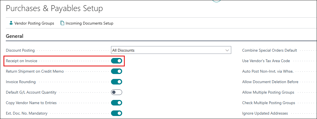The height and width of the screenshot is (119, 317).
Task: Click the Invoice Rounding label
Action: pos(21,82)
